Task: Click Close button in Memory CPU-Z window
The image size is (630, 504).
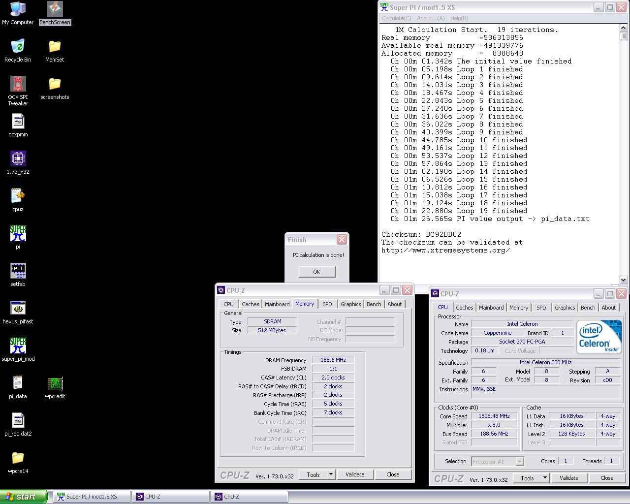Action: point(393,474)
